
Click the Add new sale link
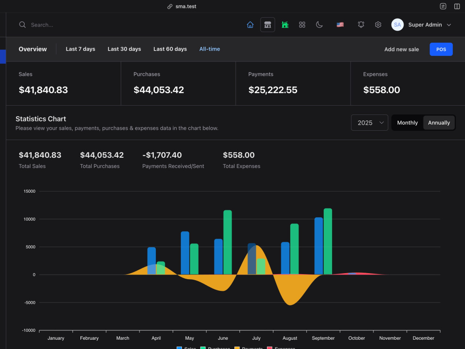tap(402, 49)
